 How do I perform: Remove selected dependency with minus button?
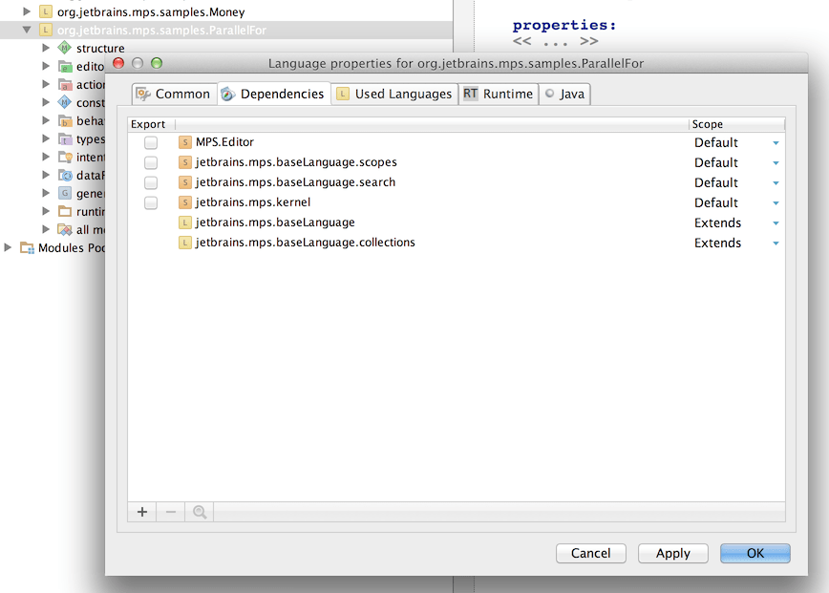click(x=171, y=512)
